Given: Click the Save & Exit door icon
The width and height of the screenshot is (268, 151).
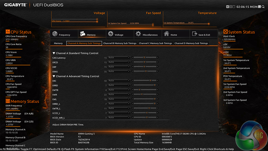Looking at the screenshot, I should tap(194, 34).
